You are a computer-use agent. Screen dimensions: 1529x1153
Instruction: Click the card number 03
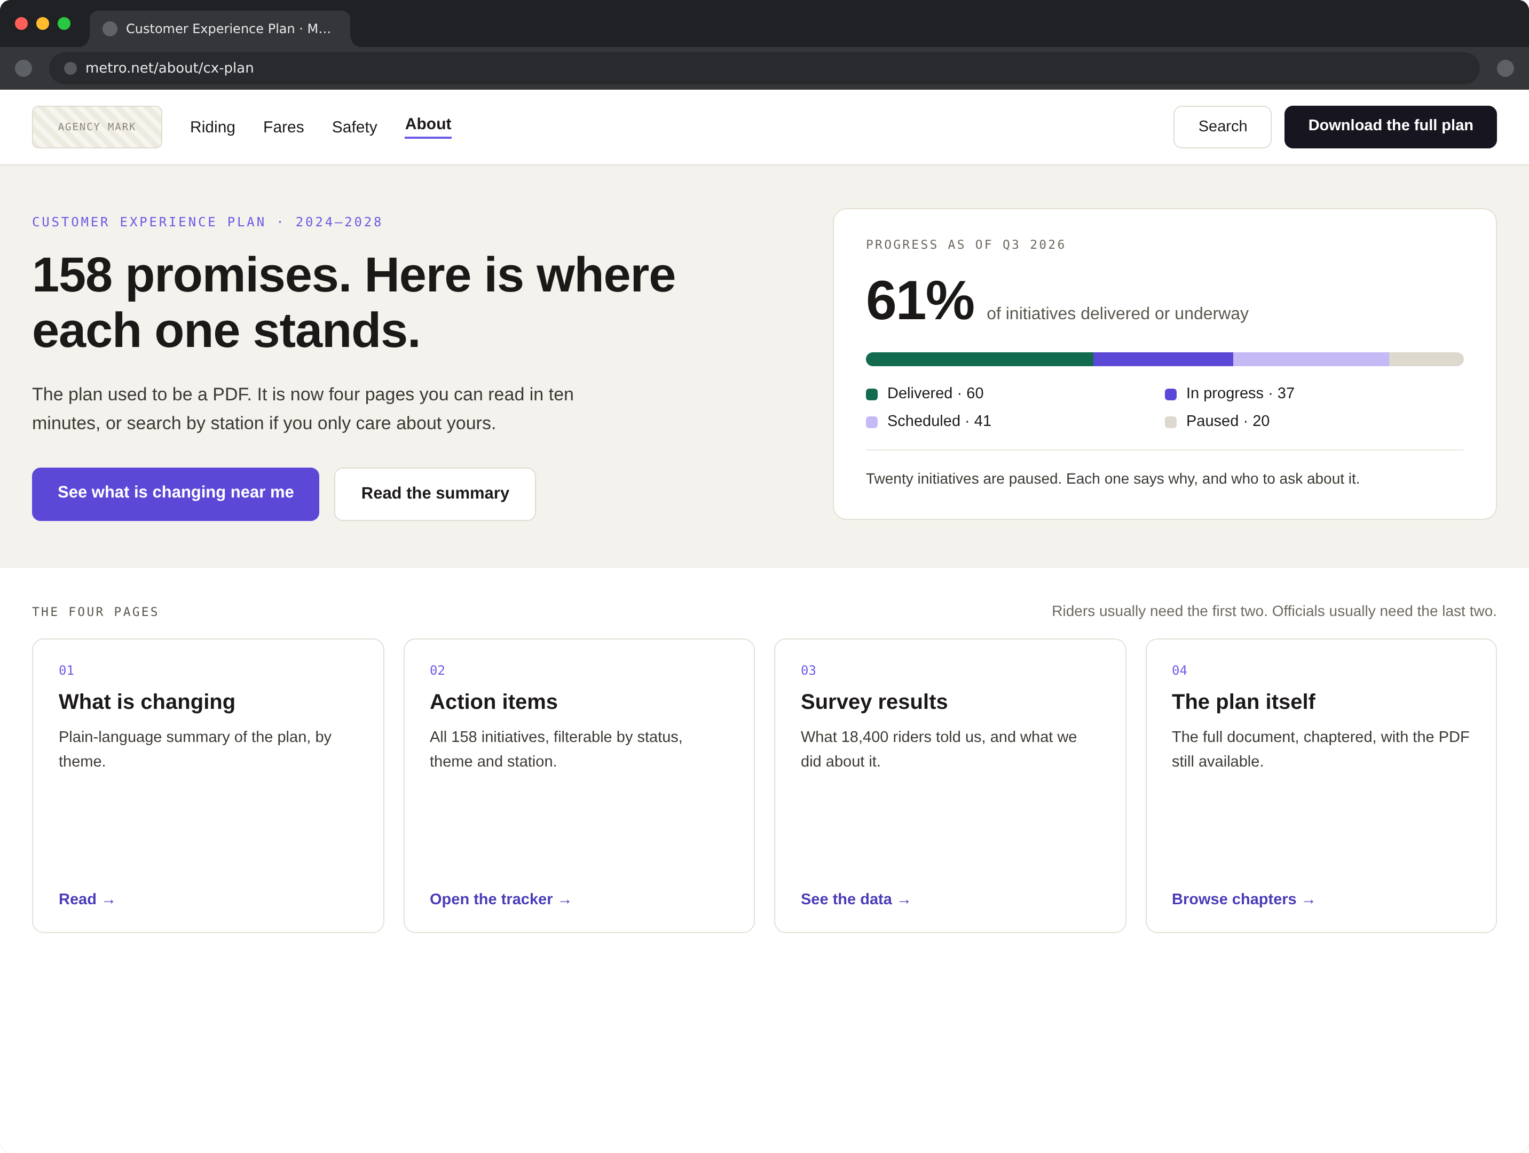(x=808, y=670)
